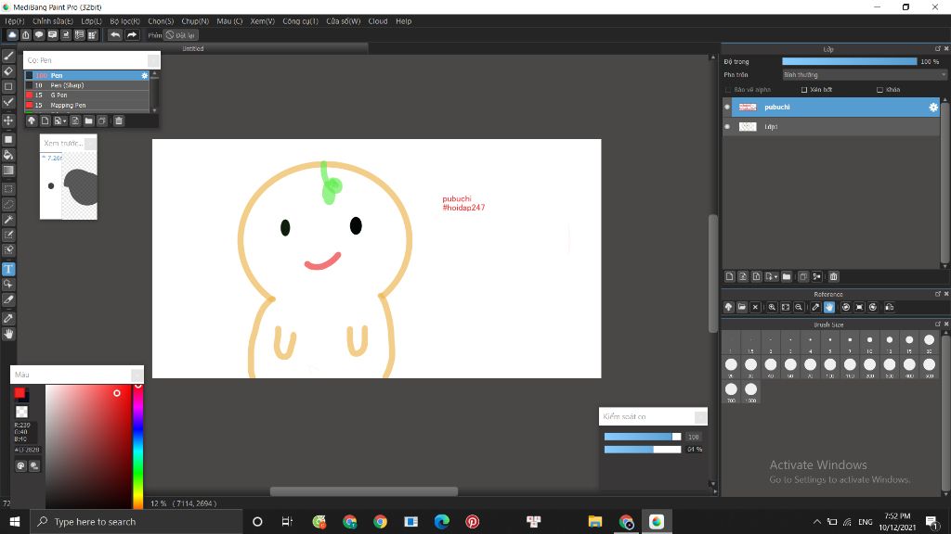Select the Text tool

point(8,269)
